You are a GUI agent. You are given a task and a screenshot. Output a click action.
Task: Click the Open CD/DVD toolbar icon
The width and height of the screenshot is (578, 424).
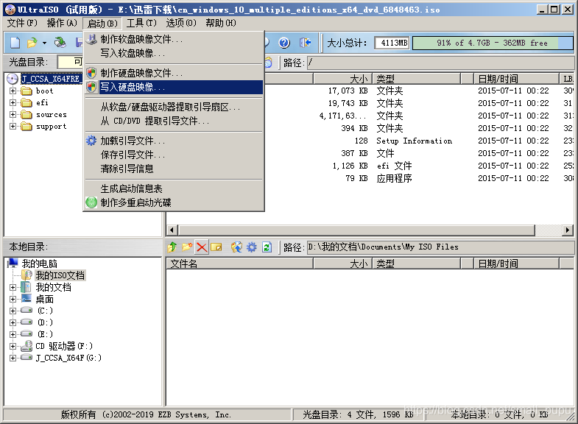60,43
